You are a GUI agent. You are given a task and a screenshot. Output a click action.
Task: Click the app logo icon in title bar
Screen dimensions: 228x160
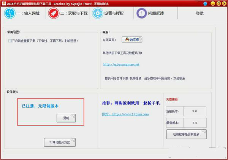pos(4,3)
